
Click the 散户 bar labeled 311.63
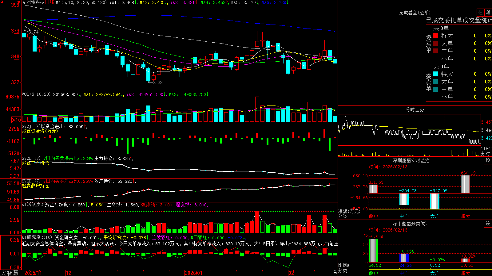pos(373,189)
